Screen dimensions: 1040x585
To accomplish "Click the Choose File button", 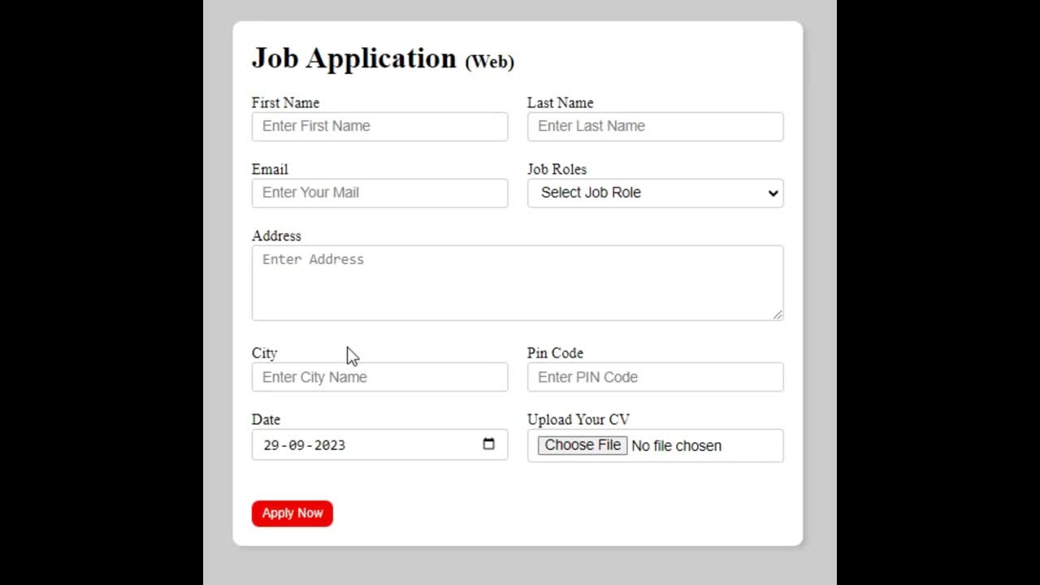I will click(x=583, y=445).
